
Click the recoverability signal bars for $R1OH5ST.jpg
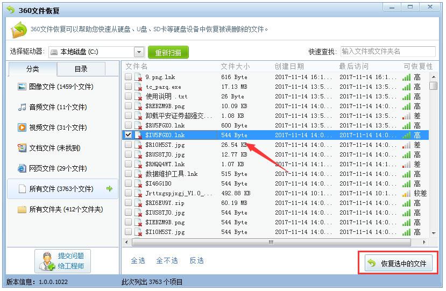tap(406, 145)
